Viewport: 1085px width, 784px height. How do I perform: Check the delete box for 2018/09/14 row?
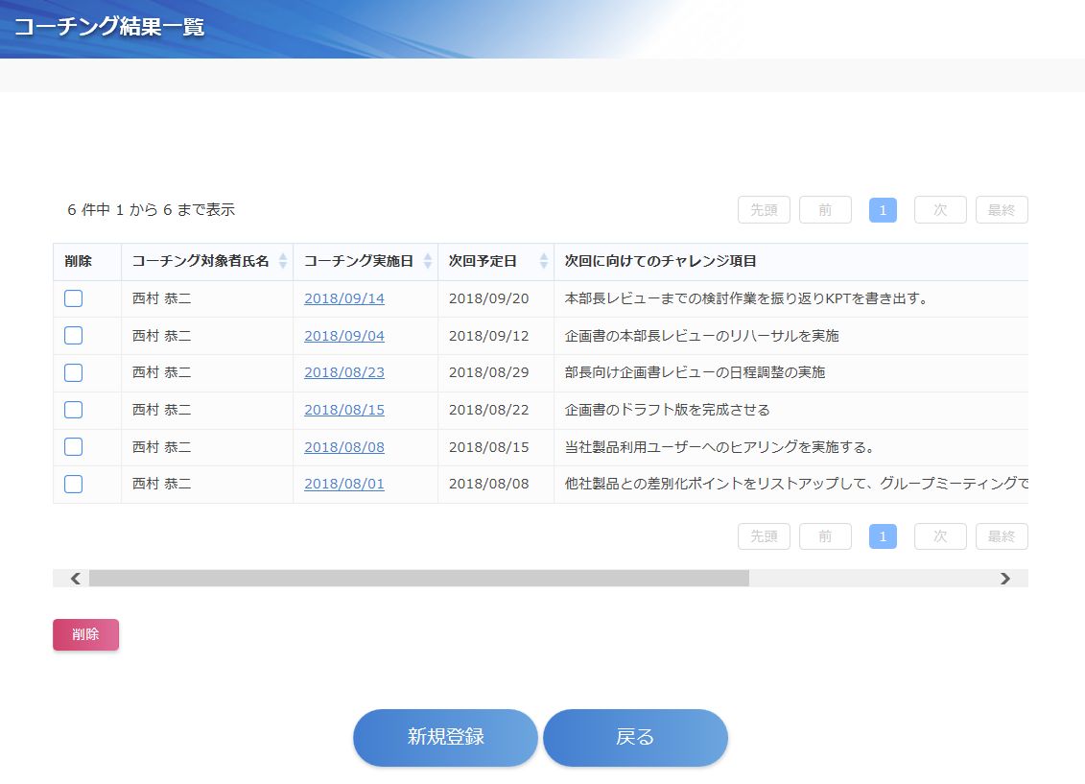73,298
